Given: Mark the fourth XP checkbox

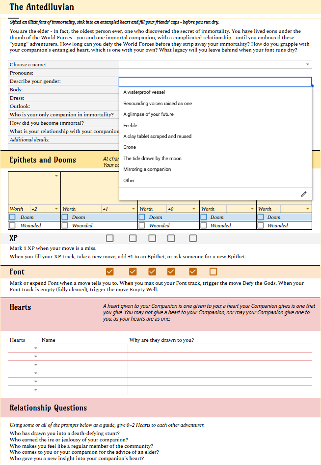Looking at the screenshot, I should [x=171, y=238].
